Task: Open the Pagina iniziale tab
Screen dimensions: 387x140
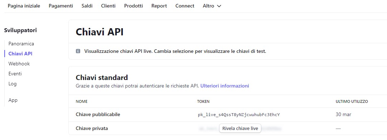Action: (24, 6)
